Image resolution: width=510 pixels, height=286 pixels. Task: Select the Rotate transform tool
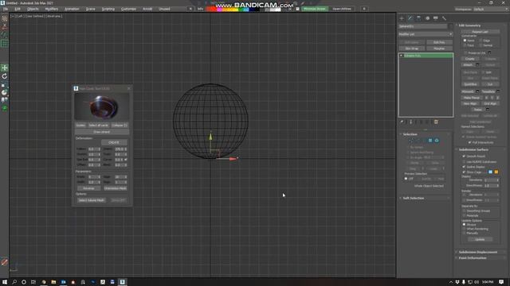[5, 76]
